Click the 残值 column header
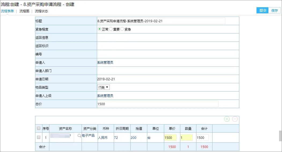This screenshot has width=282, height=152. [139, 128]
